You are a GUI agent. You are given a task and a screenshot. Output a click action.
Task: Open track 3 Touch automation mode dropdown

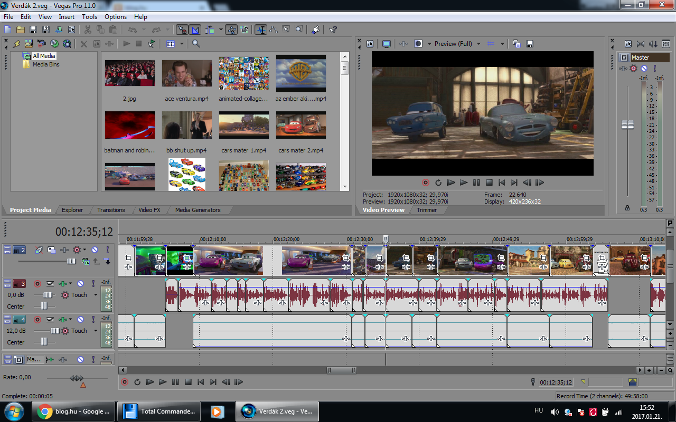[96, 295]
